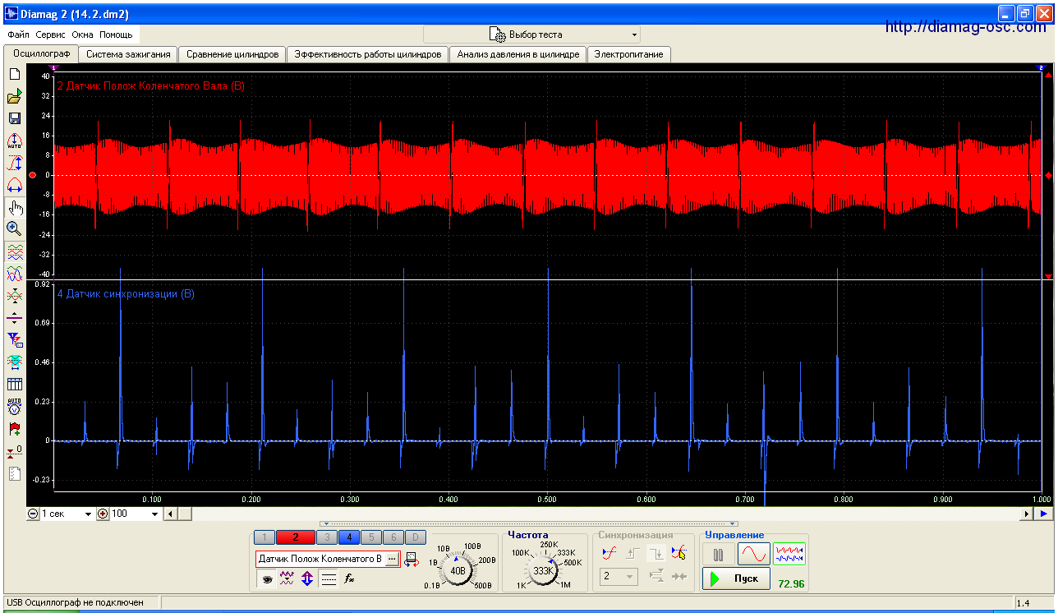Click the cursor-pointer trigger icon in Синхронизация

coord(679,553)
